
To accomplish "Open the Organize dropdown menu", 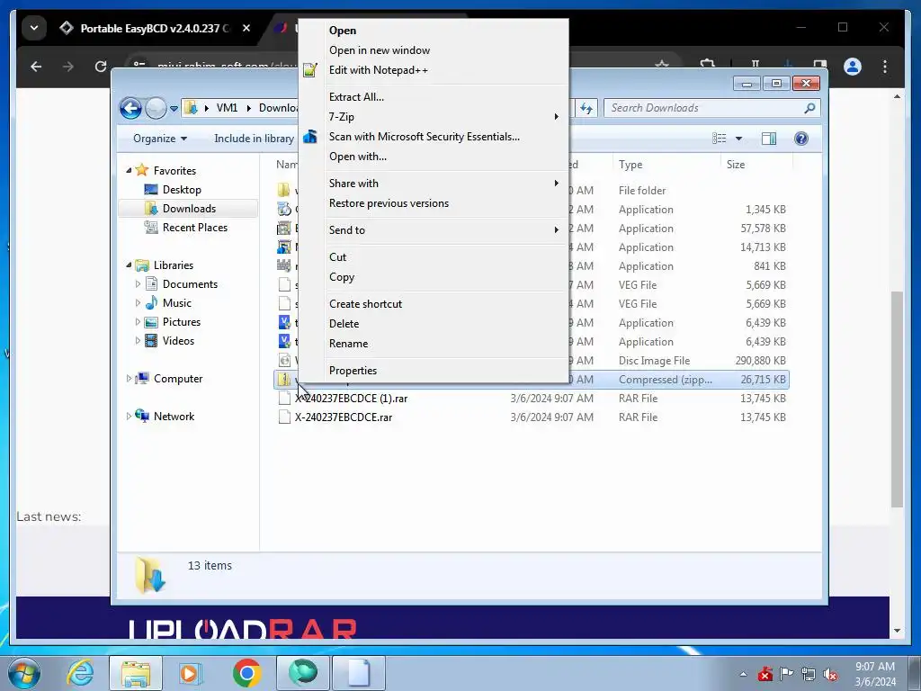I will (x=160, y=139).
